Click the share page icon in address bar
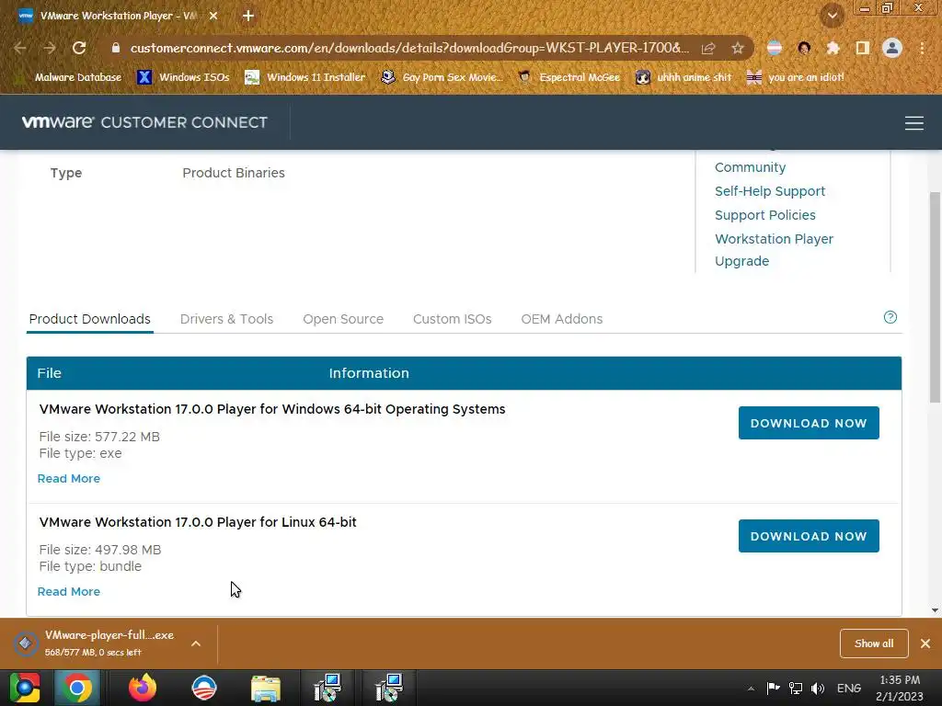 (x=708, y=48)
